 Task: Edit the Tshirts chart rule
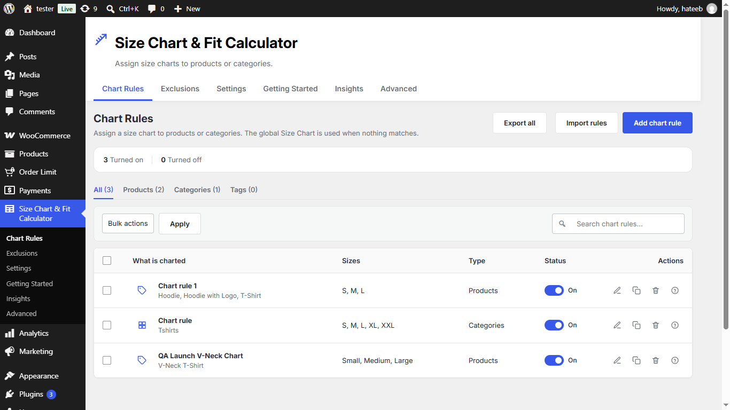(x=617, y=325)
